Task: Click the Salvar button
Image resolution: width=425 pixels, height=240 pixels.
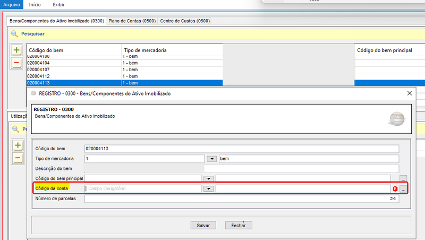Action: point(203,225)
